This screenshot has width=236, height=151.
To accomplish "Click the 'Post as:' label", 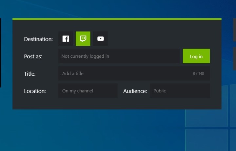I will 33,56.
